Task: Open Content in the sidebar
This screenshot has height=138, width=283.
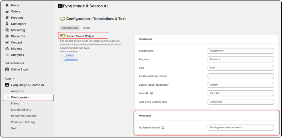Action: click(16, 42)
